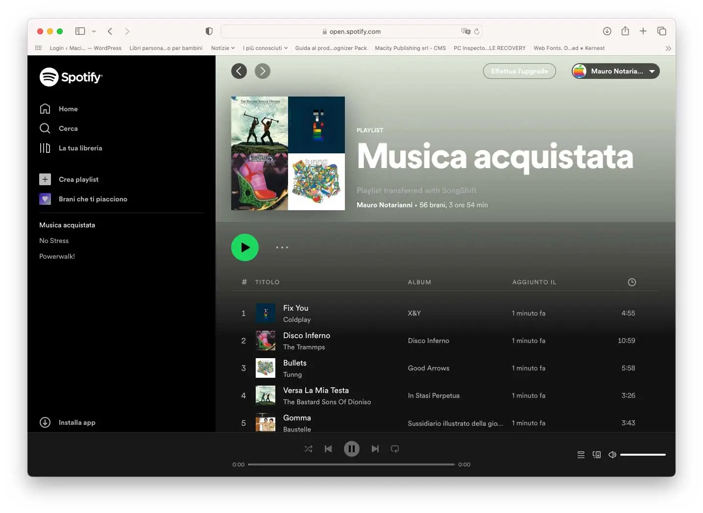The width and height of the screenshot is (703, 513).
Task: Open the Connect to a device icon
Action: coord(596,455)
